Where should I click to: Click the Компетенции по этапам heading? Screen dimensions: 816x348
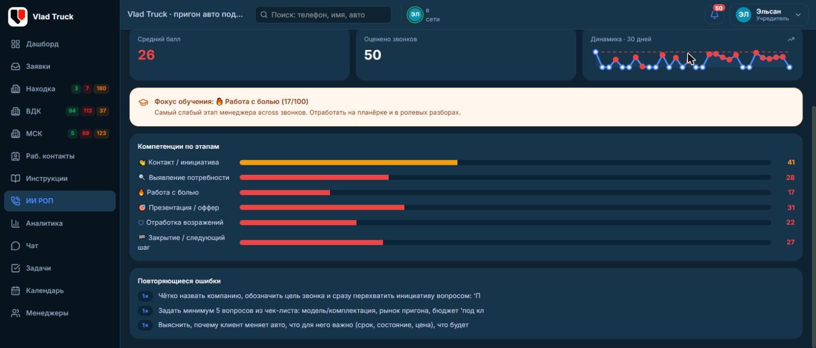[178, 147]
